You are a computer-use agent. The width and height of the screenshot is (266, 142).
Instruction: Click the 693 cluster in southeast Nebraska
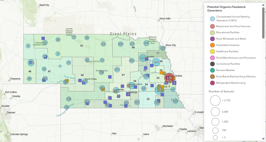pos(157,102)
